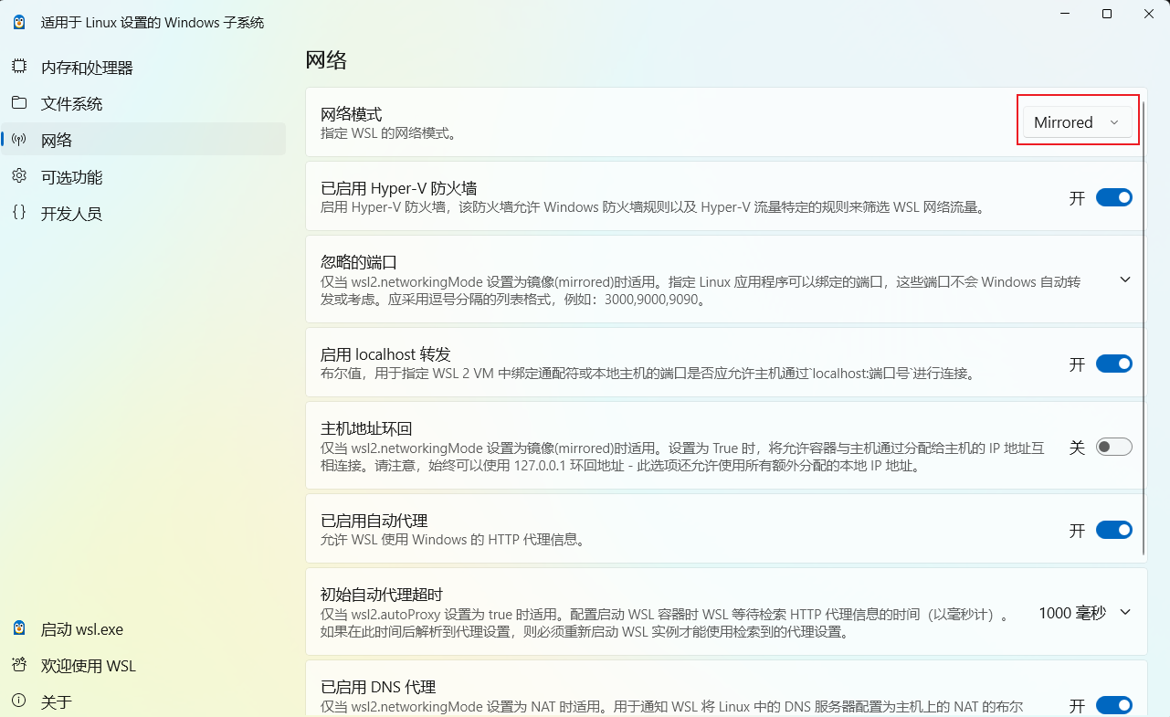Open the 内存和处理器 settings page
1170x717 pixels.
click(x=143, y=67)
